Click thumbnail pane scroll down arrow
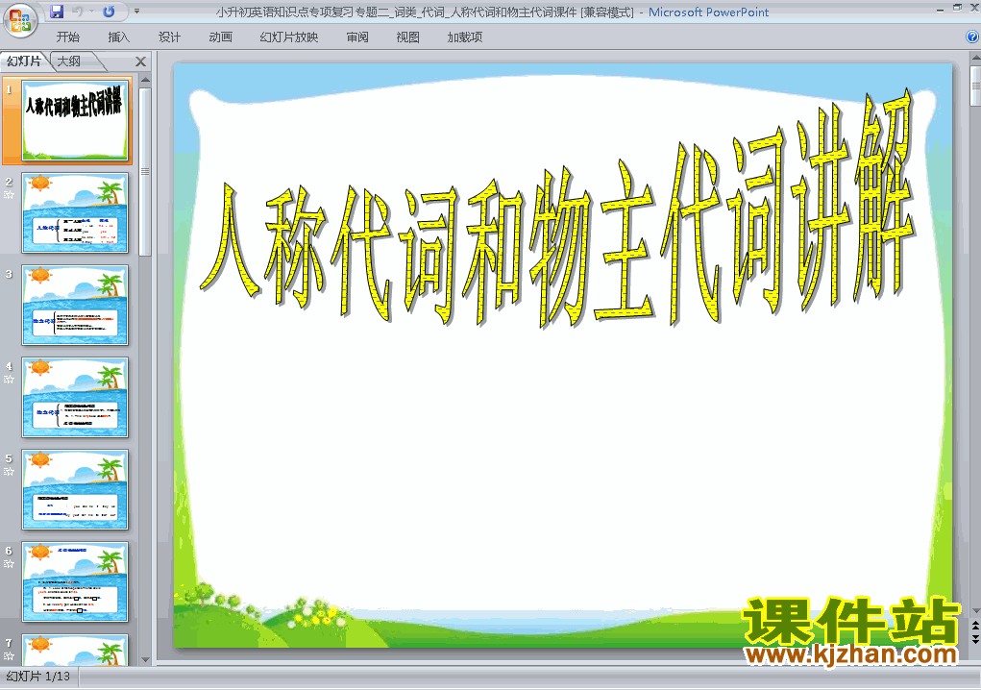This screenshot has height=690, width=981. pyautogui.click(x=145, y=659)
